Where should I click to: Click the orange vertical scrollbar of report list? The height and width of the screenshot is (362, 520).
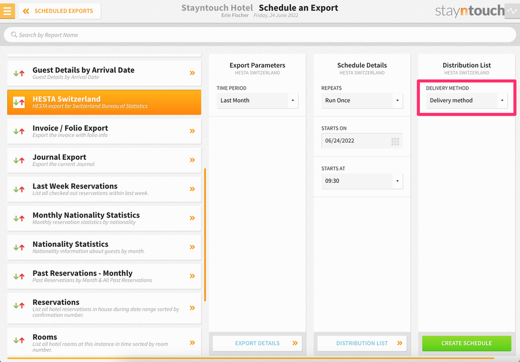pos(205,235)
